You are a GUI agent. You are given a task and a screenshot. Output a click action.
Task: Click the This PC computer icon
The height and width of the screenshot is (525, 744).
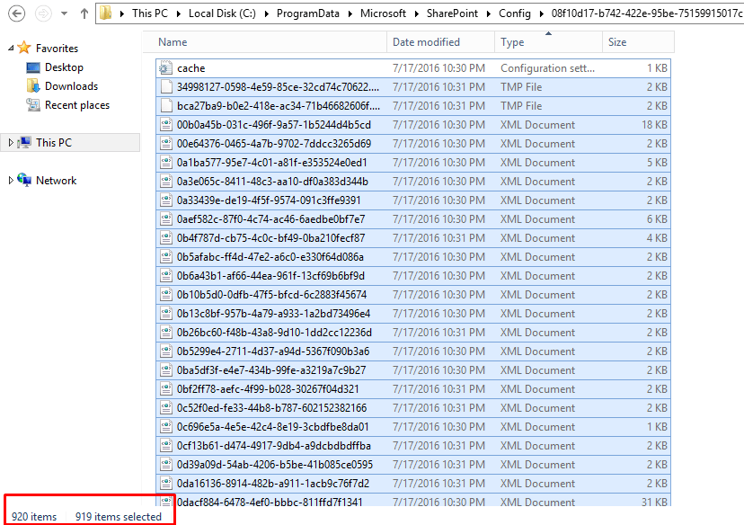pos(24,142)
